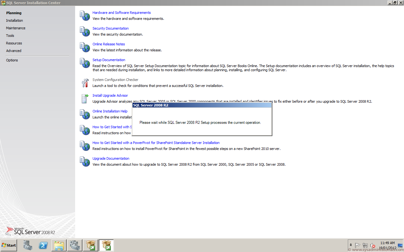
Task: Switch to the Maintenance category
Action: [16, 28]
